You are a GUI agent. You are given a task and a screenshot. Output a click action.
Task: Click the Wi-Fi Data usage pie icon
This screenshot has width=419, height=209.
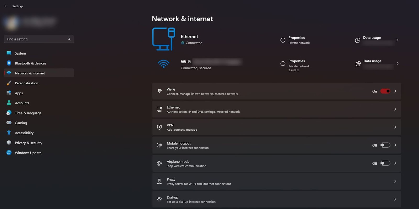point(358,64)
